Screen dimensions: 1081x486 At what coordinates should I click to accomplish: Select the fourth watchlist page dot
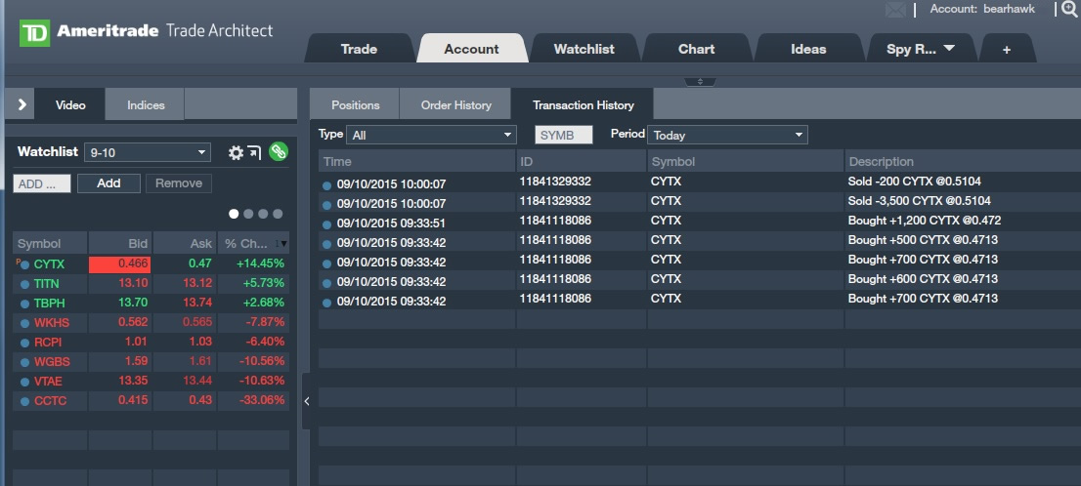click(278, 214)
